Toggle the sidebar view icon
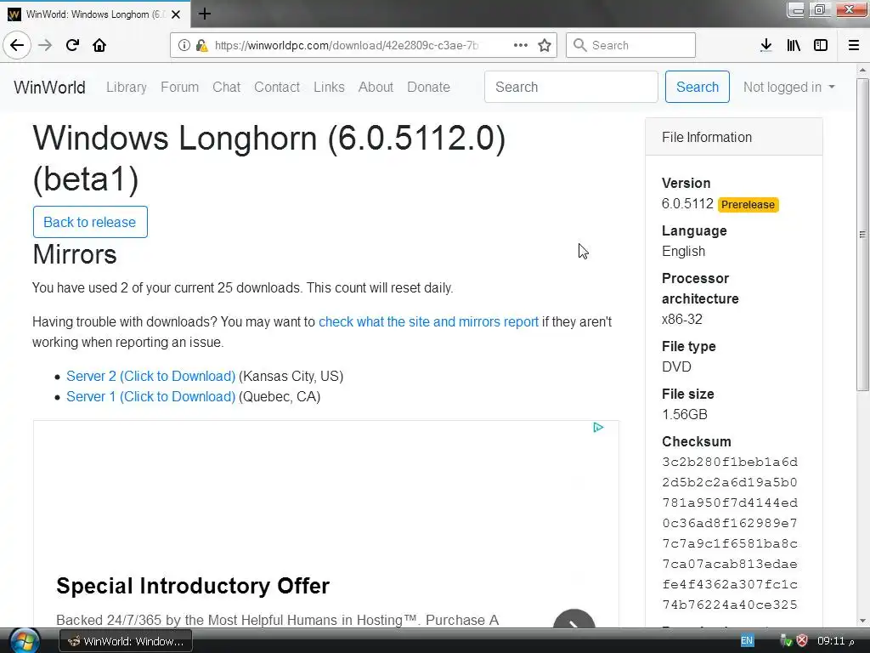Viewport: 870px width, 653px height. tap(821, 45)
